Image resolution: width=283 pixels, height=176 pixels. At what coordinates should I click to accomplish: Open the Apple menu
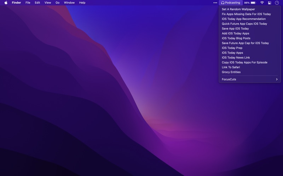click(6, 3)
